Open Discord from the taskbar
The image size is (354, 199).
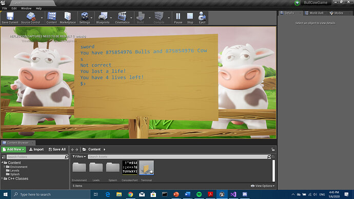point(245,194)
